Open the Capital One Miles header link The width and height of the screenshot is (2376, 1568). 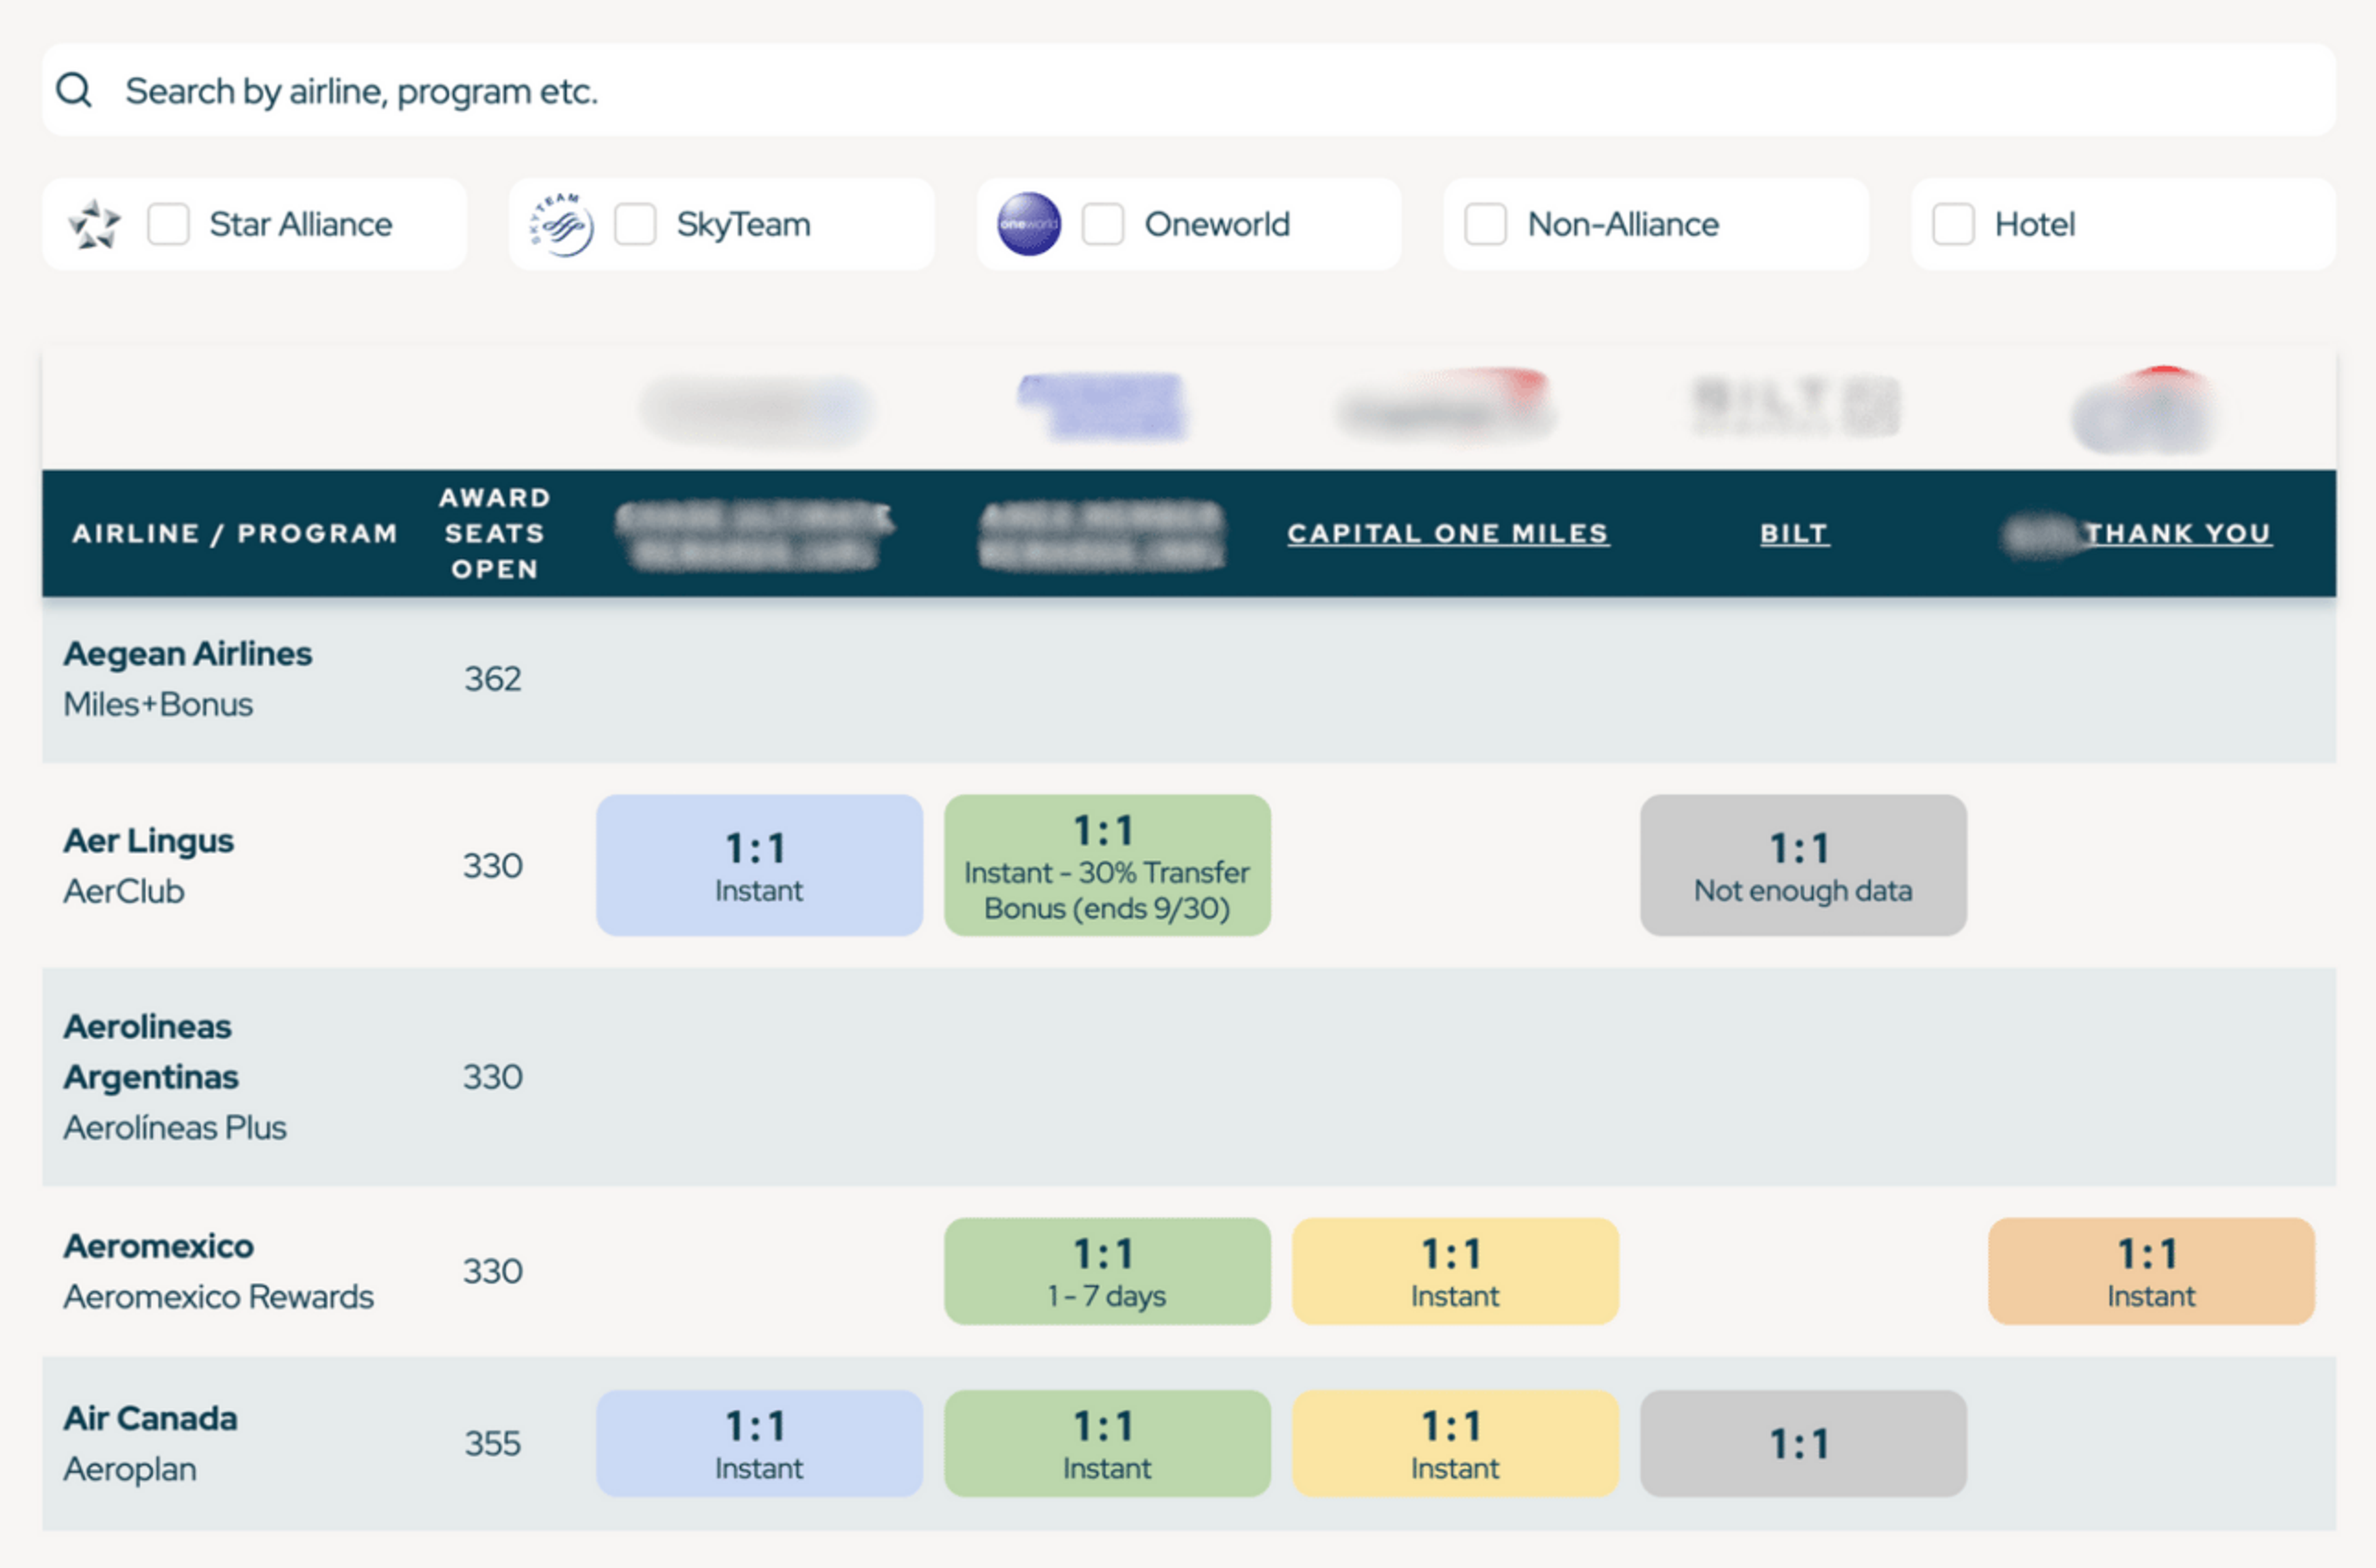coord(1448,534)
